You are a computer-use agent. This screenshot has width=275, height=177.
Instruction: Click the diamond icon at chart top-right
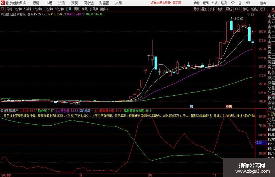pos(248,15)
